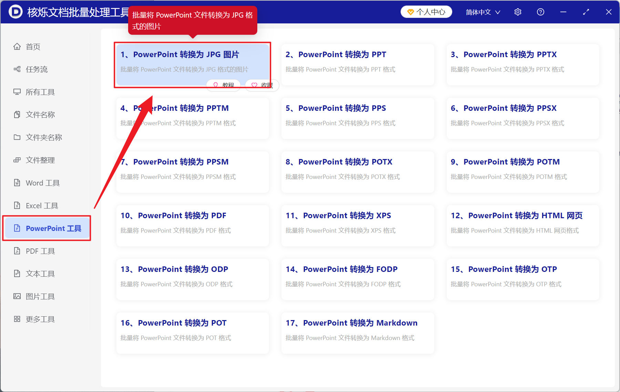Click the 教程 tutorial button
The height and width of the screenshot is (392, 620).
tap(223, 85)
